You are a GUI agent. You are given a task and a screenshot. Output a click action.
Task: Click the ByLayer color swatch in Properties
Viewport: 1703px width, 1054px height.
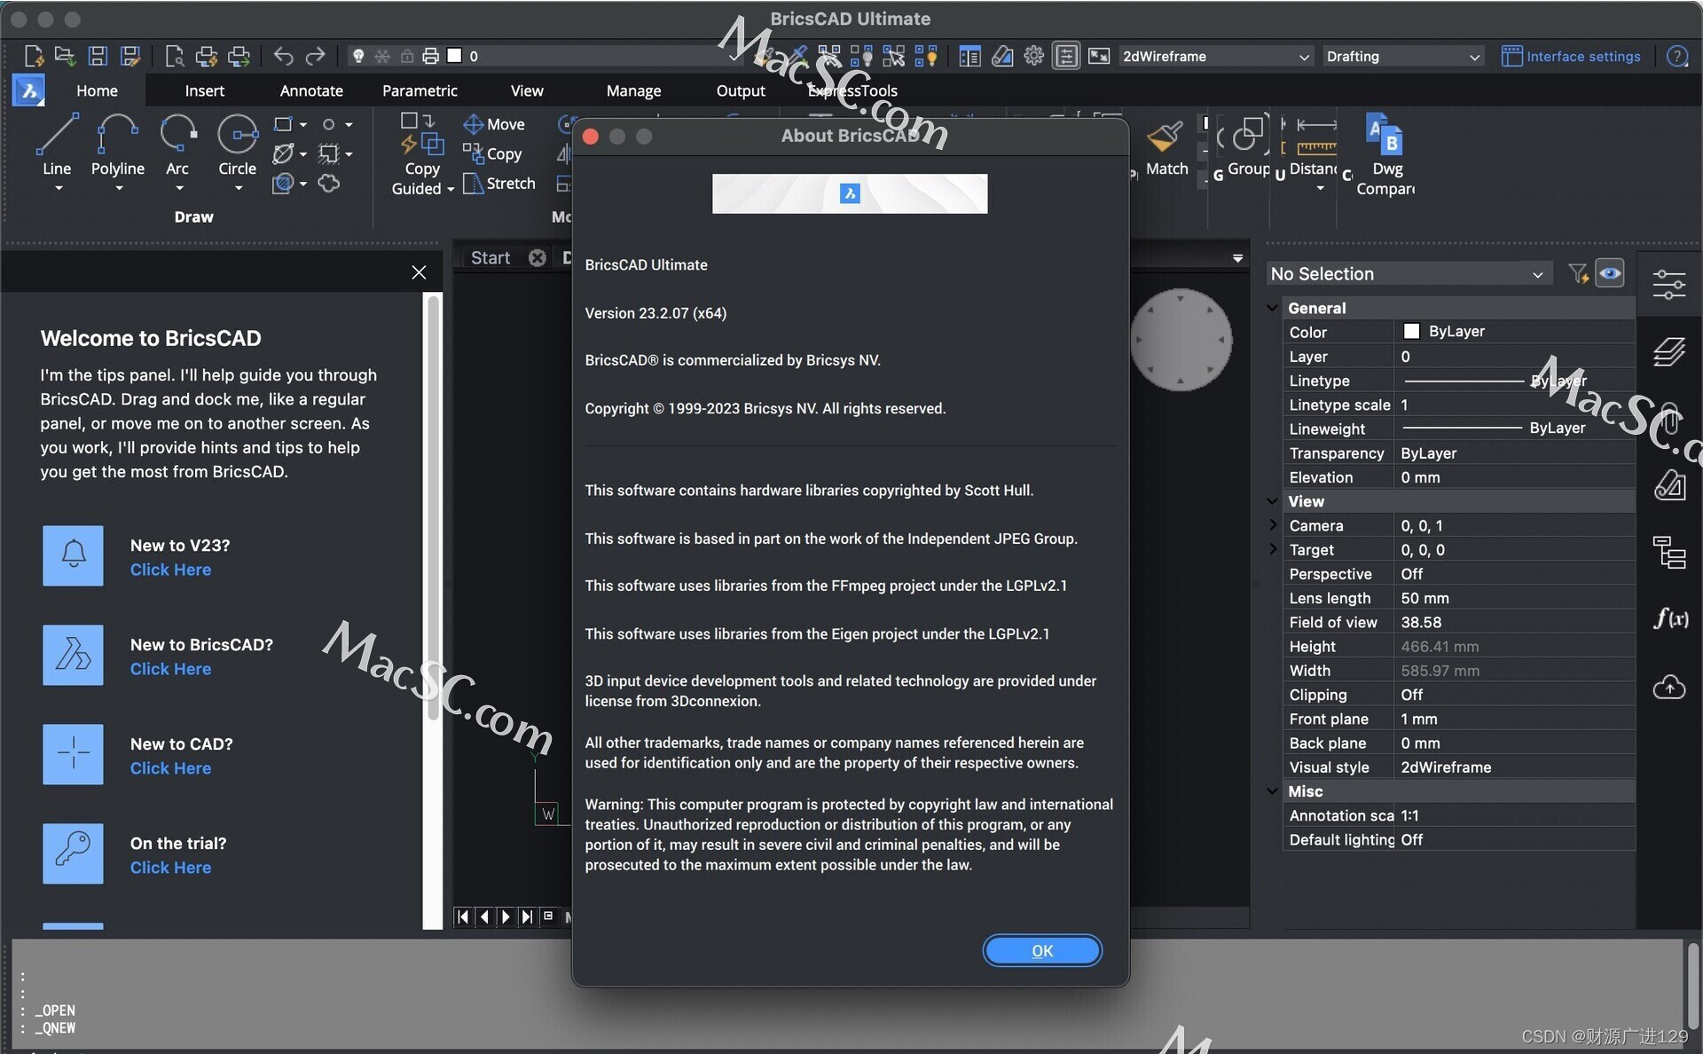click(1411, 331)
